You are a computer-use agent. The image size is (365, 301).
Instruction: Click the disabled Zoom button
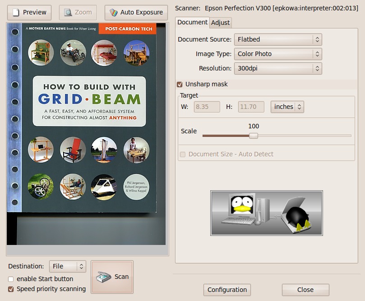tap(78, 12)
